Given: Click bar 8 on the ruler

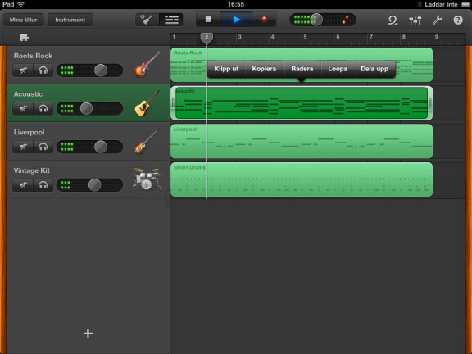Looking at the screenshot, I should pos(403,37).
